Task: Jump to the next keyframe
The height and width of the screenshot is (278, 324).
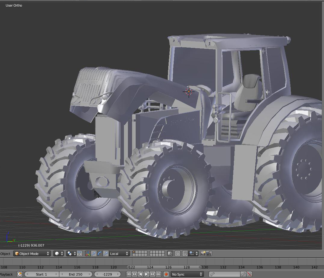Action: point(152,274)
